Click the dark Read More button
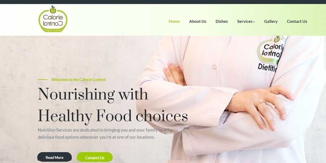Screen dimensions: 326x163 click(x=55, y=157)
